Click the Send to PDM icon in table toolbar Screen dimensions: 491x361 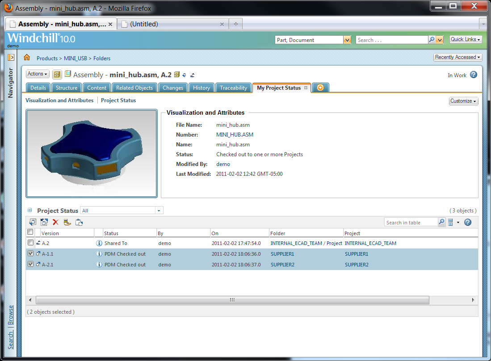point(33,222)
